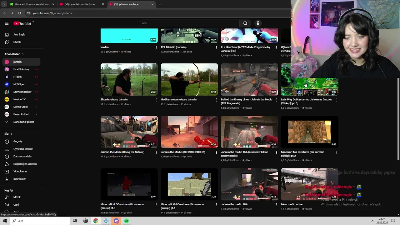The image size is (400, 225).
Task: Open Nesine TV channel
Action: pyautogui.click(x=21, y=99)
